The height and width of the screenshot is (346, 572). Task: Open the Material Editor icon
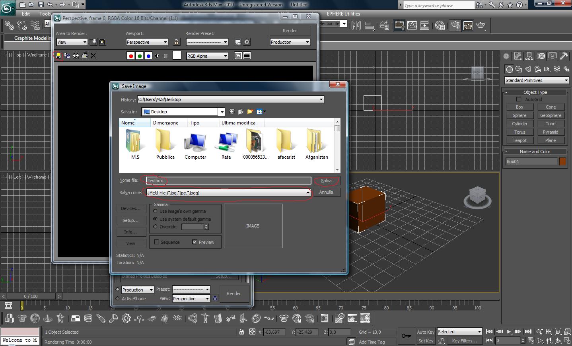[440, 25]
